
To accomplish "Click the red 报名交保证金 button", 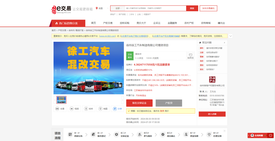I will point(139,103).
